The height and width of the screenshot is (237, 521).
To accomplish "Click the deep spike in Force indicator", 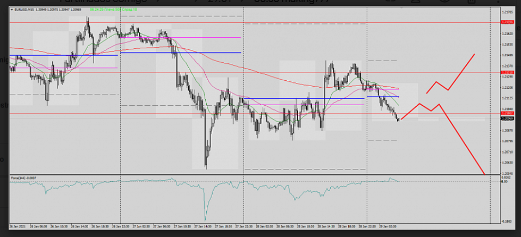I will click(x=205, y=217).
